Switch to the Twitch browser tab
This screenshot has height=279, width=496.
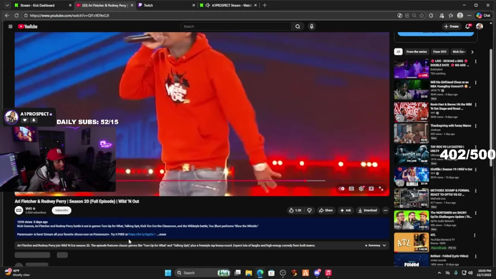[166, 5]
